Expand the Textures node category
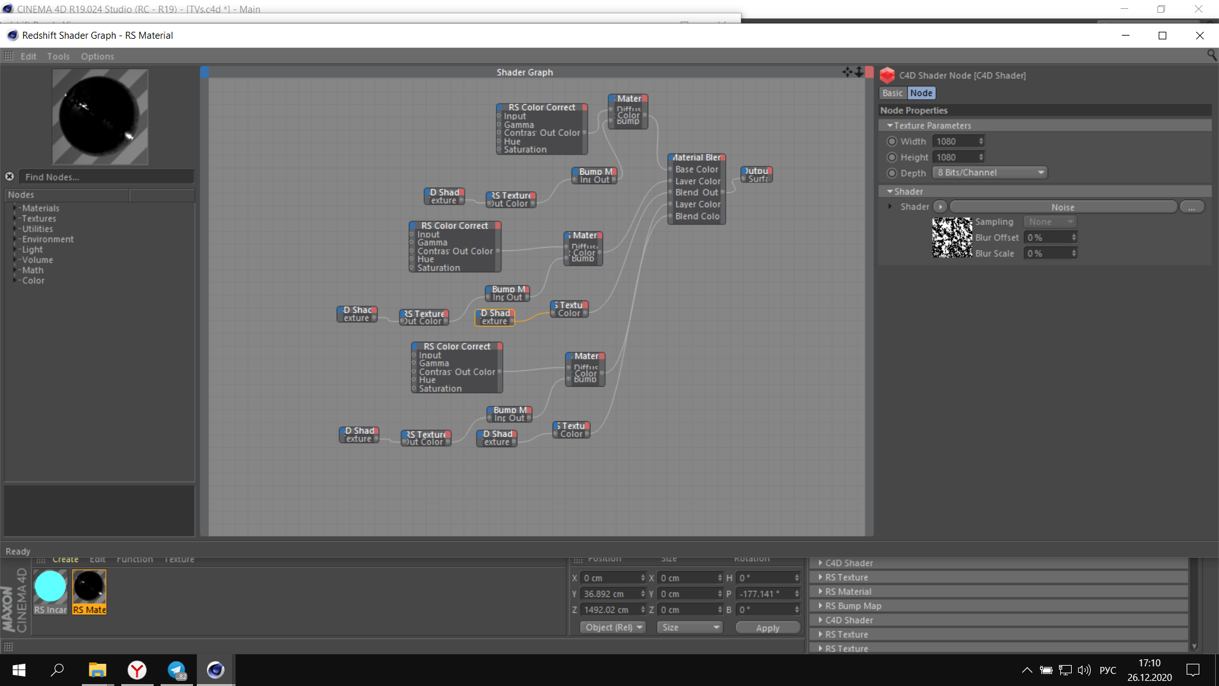 pyautogui.click(x=15, y=219)
